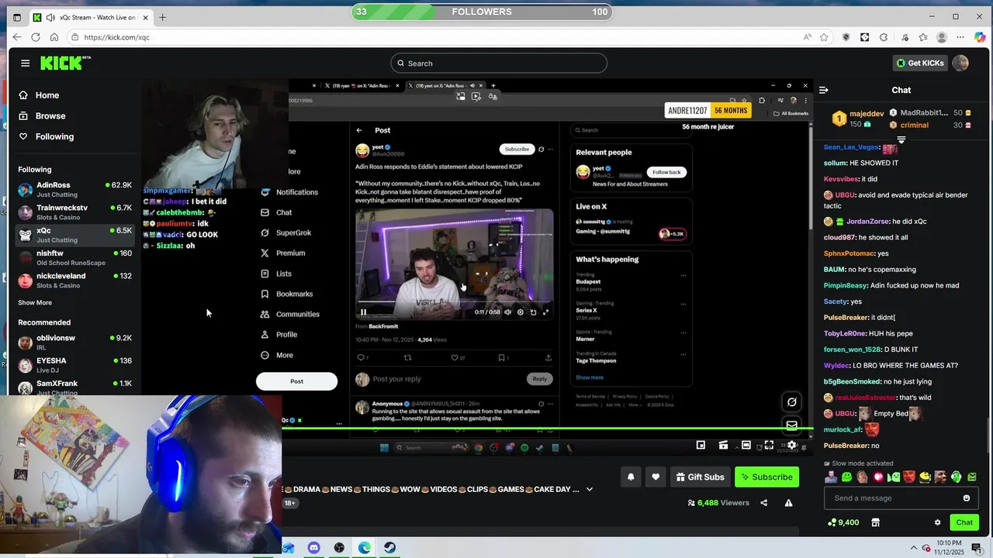Image resolution: width=993 pixels, height=558 pixels.
Task: Toggle theater mode on the Kick player
Action: [x=746, y=445]
